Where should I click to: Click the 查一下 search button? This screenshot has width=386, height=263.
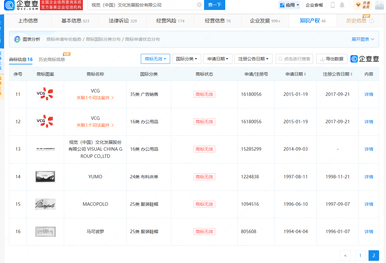pyautogui.click(x=215, y=5)
